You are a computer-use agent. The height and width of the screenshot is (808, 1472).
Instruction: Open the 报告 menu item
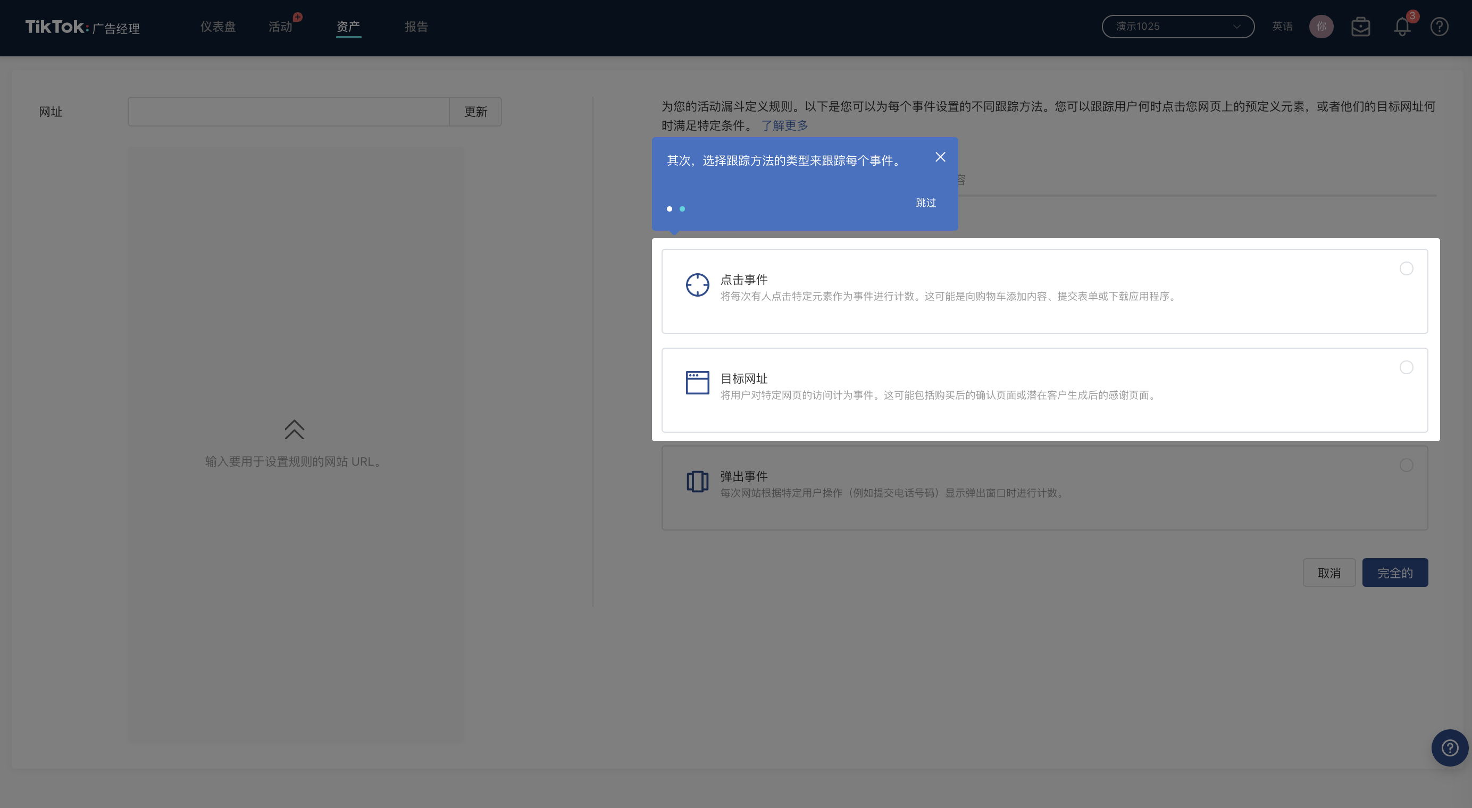tap(416, 27)
